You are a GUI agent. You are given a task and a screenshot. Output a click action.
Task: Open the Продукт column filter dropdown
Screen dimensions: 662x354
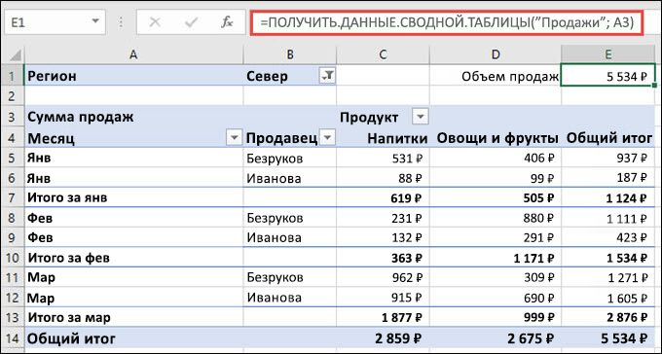click(420, 117)
